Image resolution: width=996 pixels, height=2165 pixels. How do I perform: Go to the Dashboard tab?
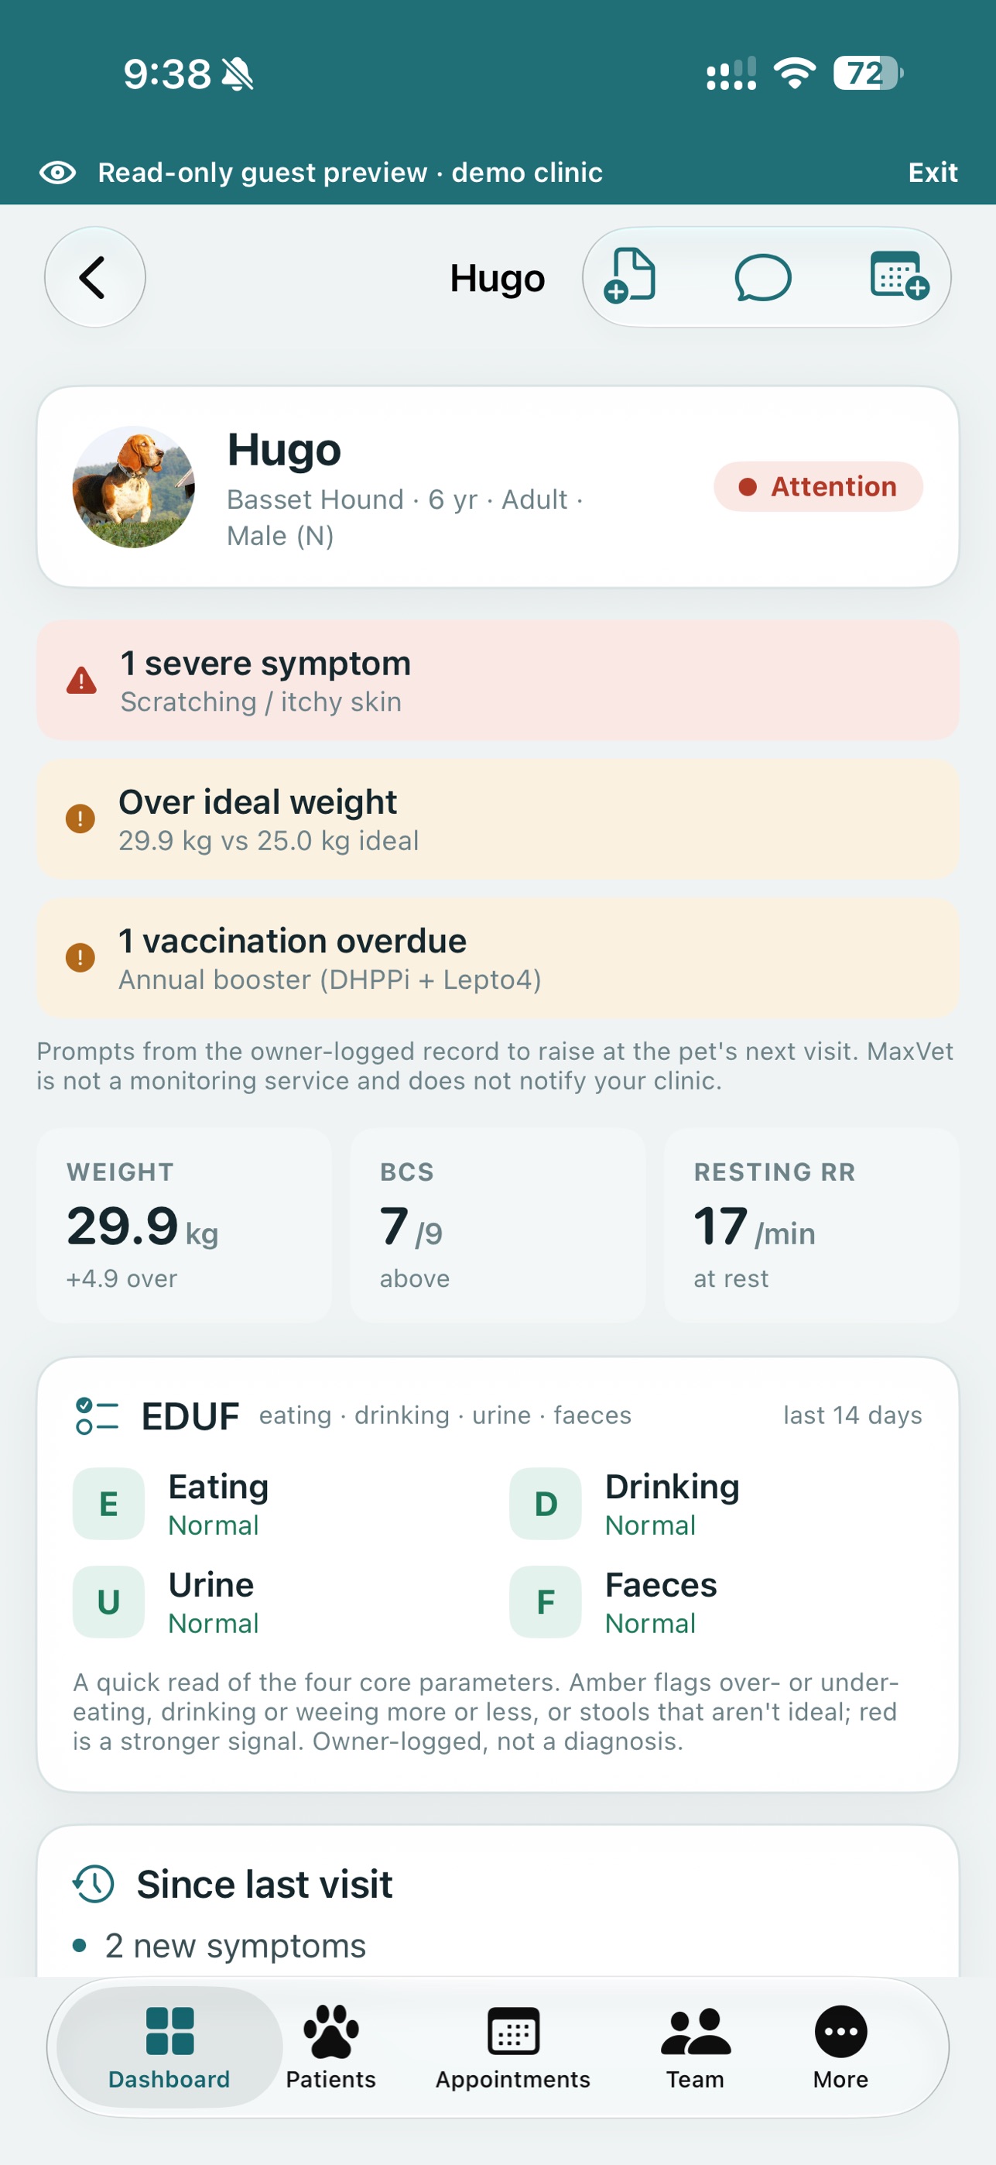(169, 2047)
